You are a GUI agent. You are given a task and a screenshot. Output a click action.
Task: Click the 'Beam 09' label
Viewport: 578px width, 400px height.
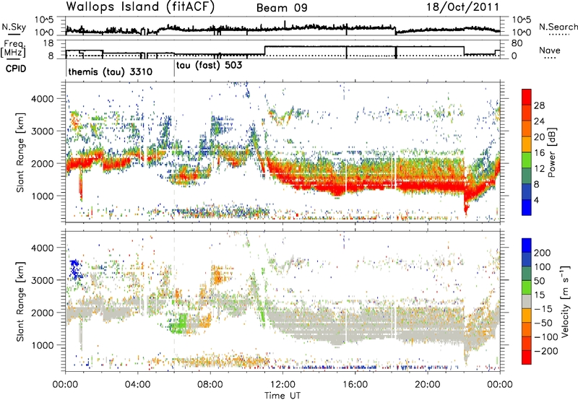click(x=282, y=8)
